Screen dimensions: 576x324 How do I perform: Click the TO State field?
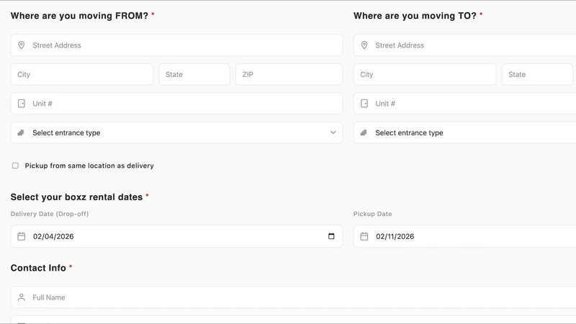[537, 74]
